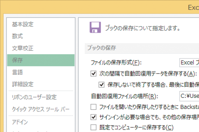Click the 自動回復用ファイルの場所 path field
Screen dimensions: 199x132
pyautogui.click(x=189, y=96)
